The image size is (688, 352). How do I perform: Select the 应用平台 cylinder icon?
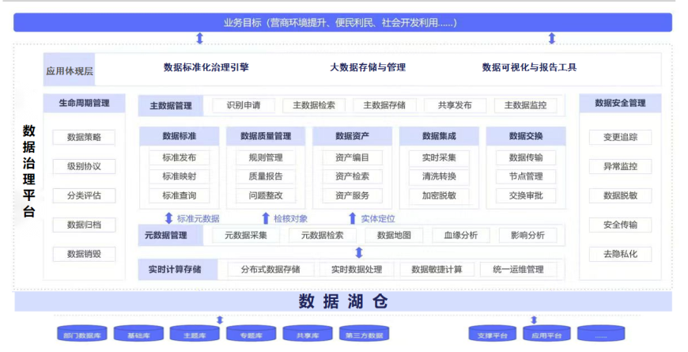547,335
